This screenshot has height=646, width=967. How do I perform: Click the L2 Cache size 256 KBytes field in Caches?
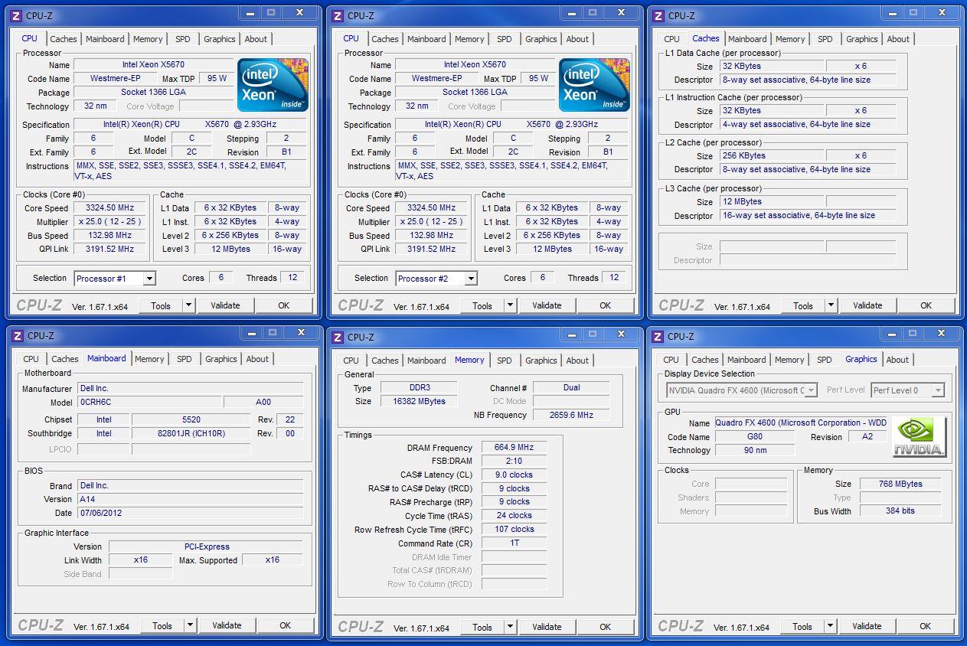point(772,155)
